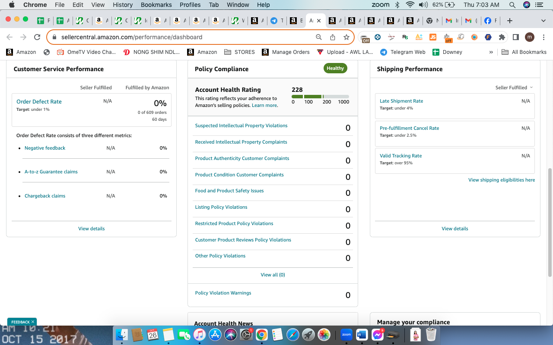Open the Negative feedback link
The image size is (553, 345).
(x=45, y=148)
